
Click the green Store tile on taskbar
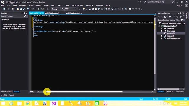[x=97, y=103]
